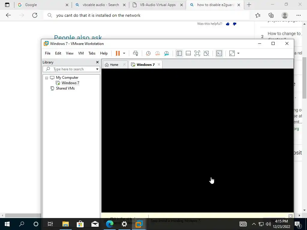Open the Edge profile icon
307x230 pixels.
coord(285,15)
